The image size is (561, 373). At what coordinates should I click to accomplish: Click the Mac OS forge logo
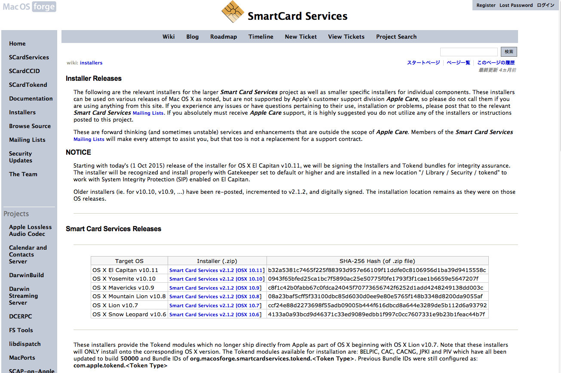pos(29,7)
